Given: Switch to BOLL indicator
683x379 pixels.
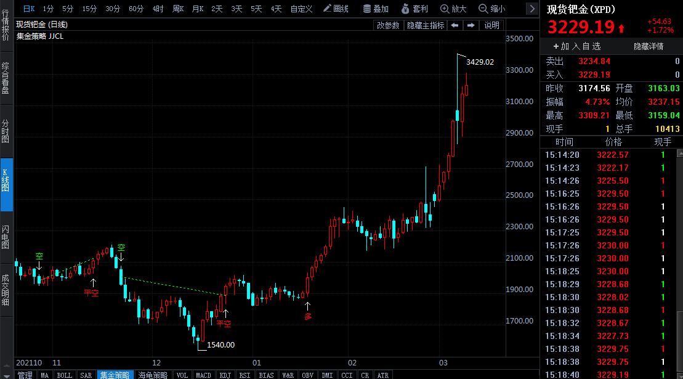Looking at the screenshot, I should point(64,375).
